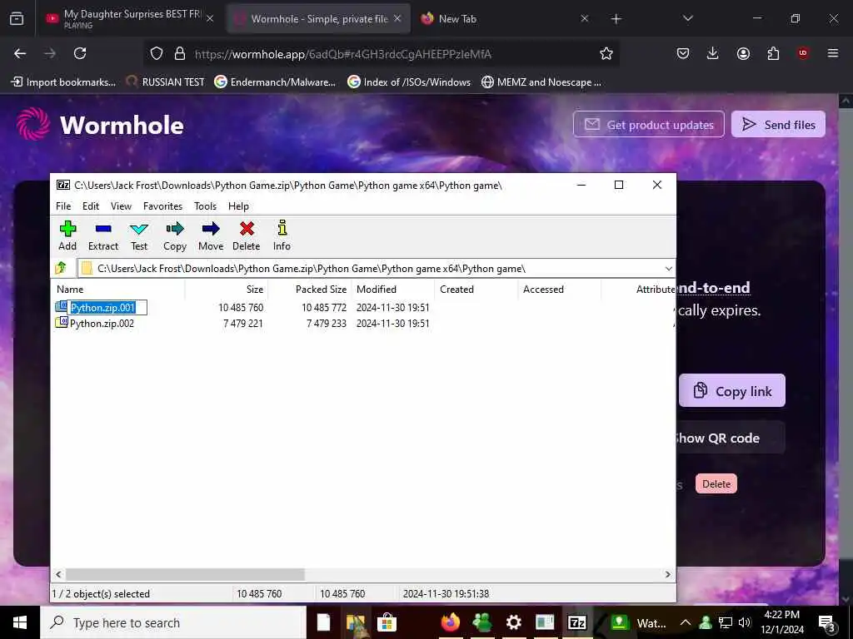The width and height of the screenshot is (853, 639).
Task: Close the Wormhole tab
Action: click(x=397, y=18)
